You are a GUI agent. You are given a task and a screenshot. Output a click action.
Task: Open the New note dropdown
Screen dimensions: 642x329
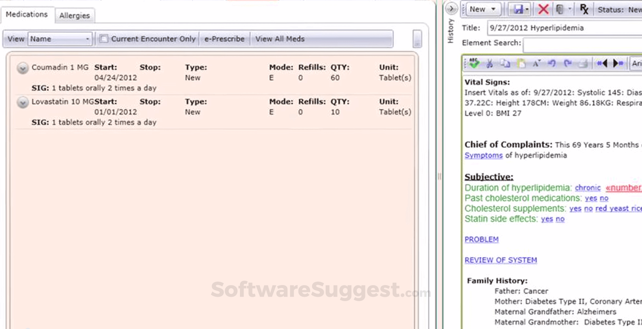pos(483,9)
